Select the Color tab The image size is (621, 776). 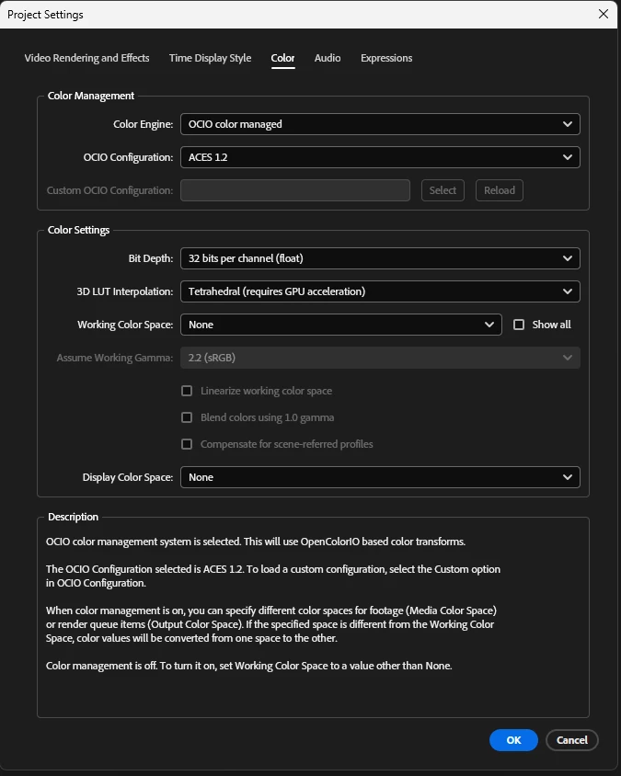(x=282, y=58)
